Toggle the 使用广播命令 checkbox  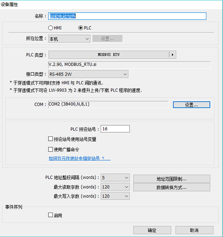[51, 149]
